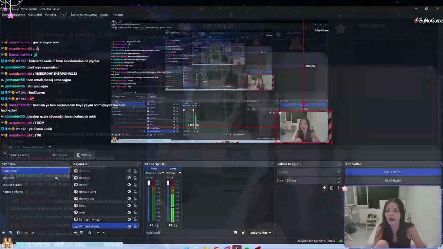
Task: Delete selected source with Kaynaklar trash icon
Action: coord(82,233)
